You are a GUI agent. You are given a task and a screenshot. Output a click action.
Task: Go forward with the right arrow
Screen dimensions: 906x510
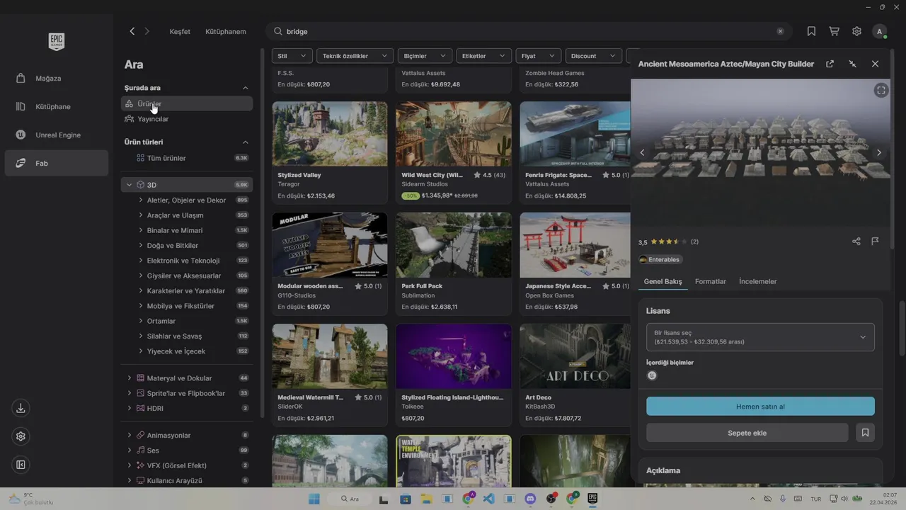pyautogui.click(x=147, y=31)
